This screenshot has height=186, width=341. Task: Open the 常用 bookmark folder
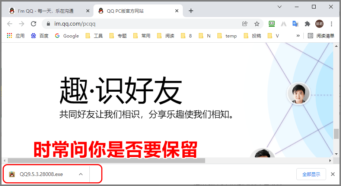(141, 36)
